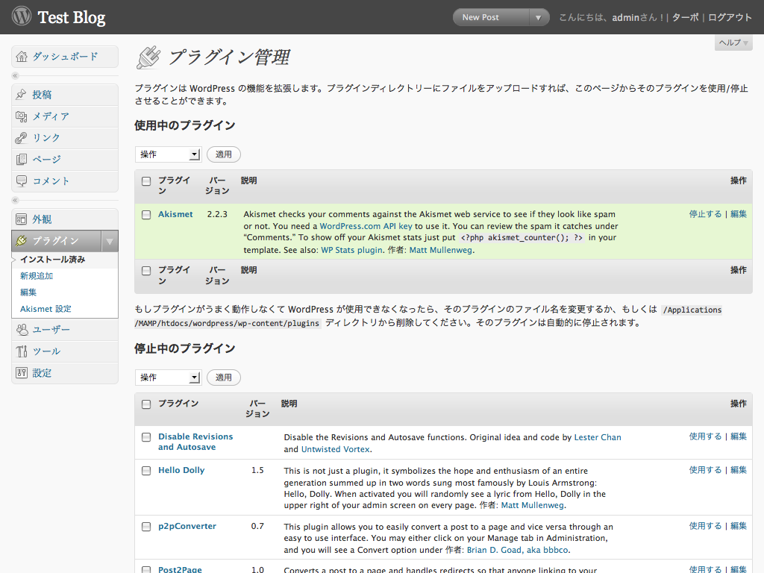Image resolution: width=764 pixels, height=573 pixels.
Task: Click 使用する for p2pConverter
Action: tap(705, 526)
